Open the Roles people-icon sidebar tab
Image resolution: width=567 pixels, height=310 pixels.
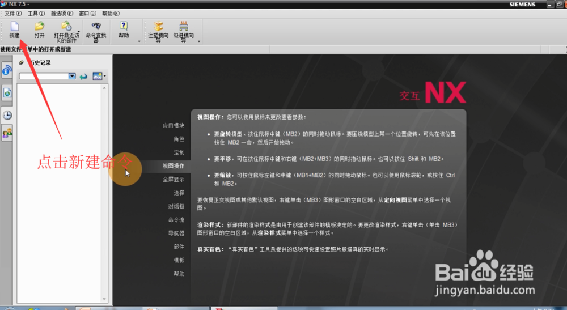(x=7, y=134)
